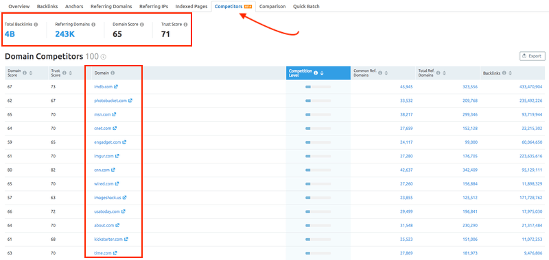The width and height of the screenshot is (549, 260).
Task: Click competition level bar for time.com
Action: pyautogui.click(x=318, y=253)
